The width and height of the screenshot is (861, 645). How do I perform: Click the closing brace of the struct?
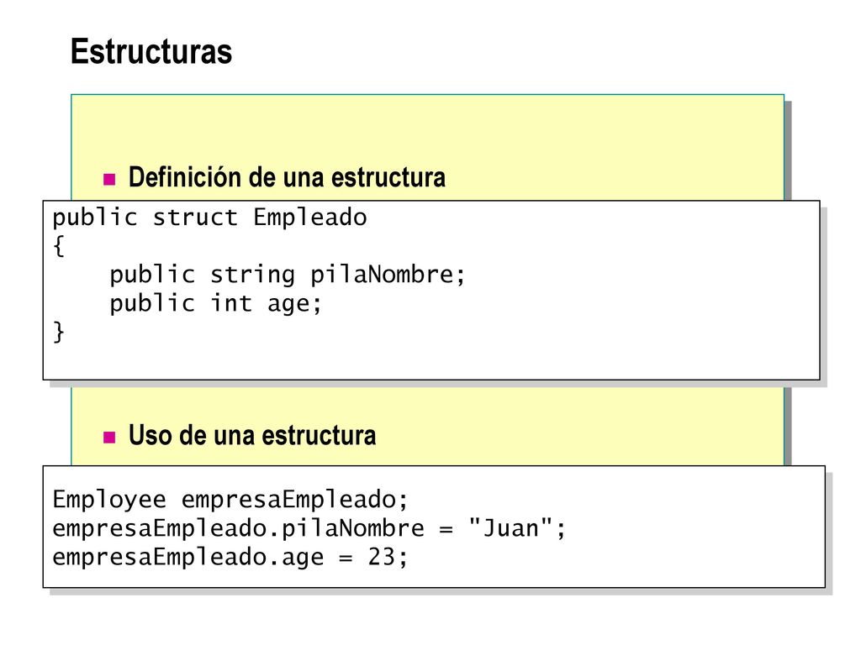pyautogui.click(x=59, y=332)
